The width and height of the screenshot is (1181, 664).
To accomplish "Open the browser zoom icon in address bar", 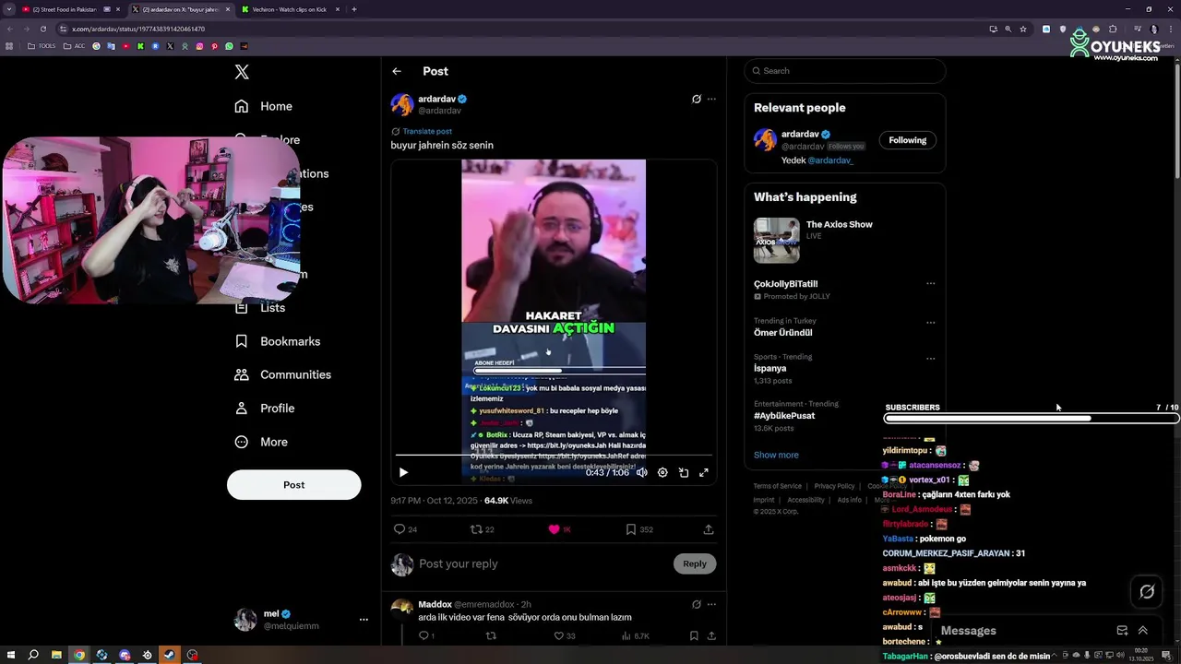I will coord(1008,29).
